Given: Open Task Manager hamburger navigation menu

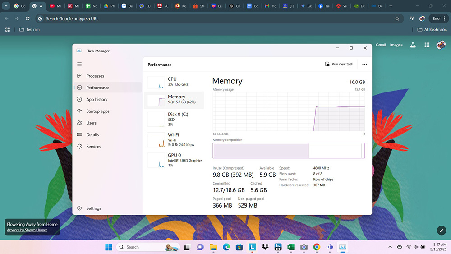Looking at the screenshot, I should [79, 64].
